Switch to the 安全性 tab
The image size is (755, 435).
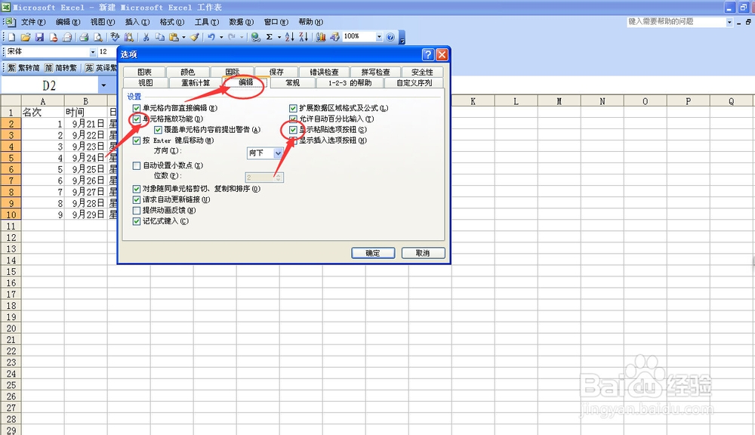click(422, 72)
